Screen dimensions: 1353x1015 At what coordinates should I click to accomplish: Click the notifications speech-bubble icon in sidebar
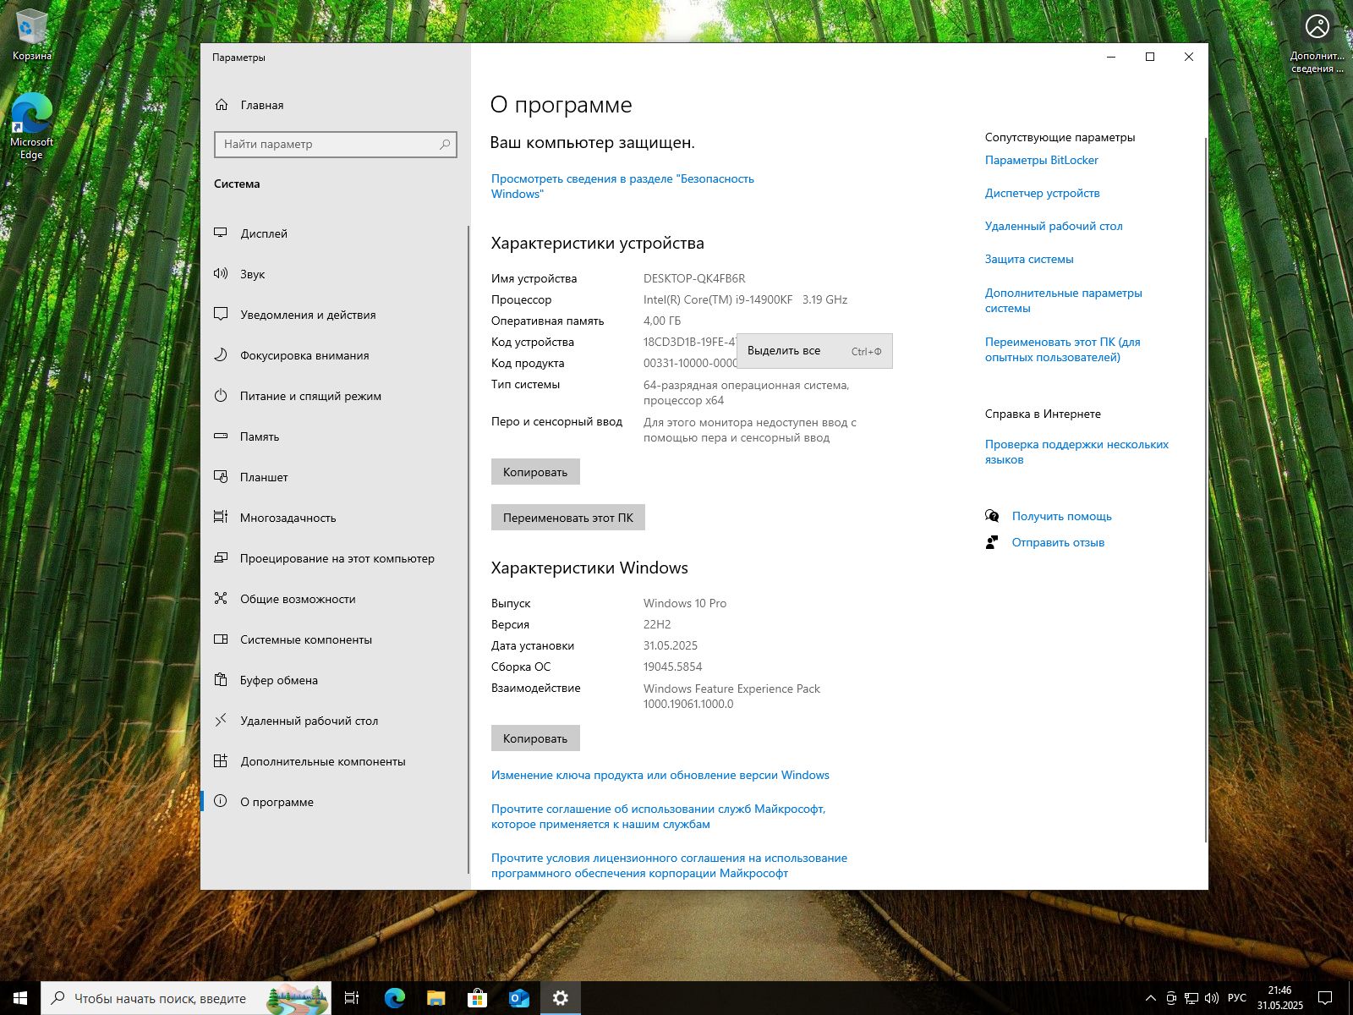[x=221, y=314]
